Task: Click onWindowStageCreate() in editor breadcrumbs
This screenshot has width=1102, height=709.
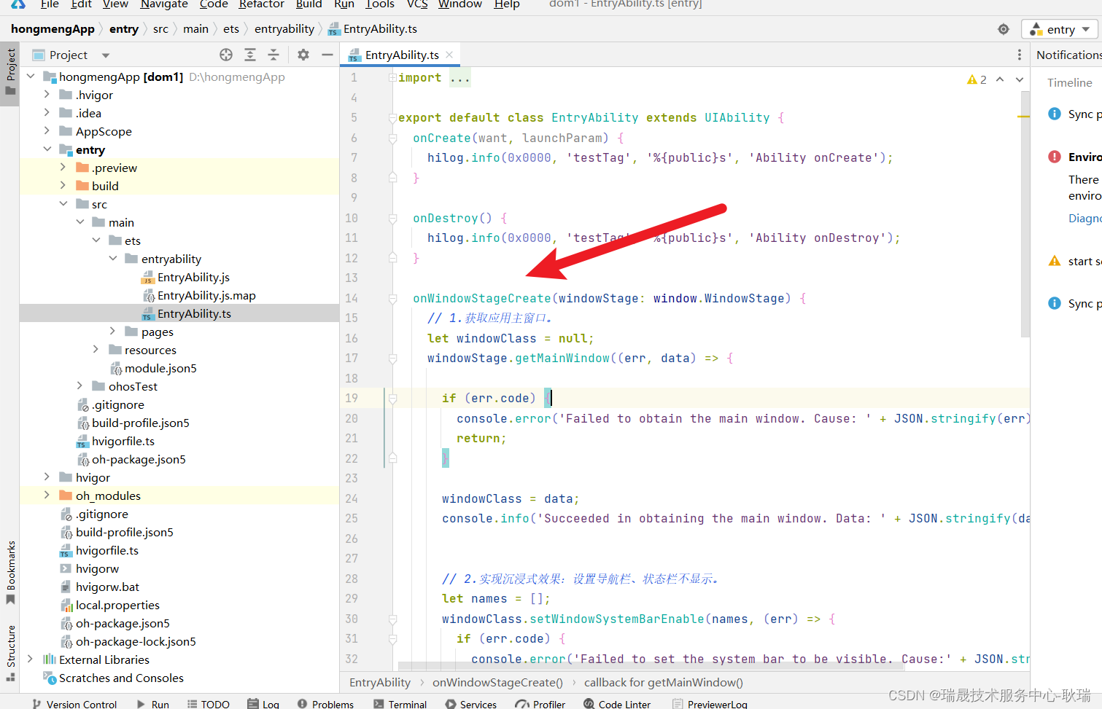Action: (497, 683)
